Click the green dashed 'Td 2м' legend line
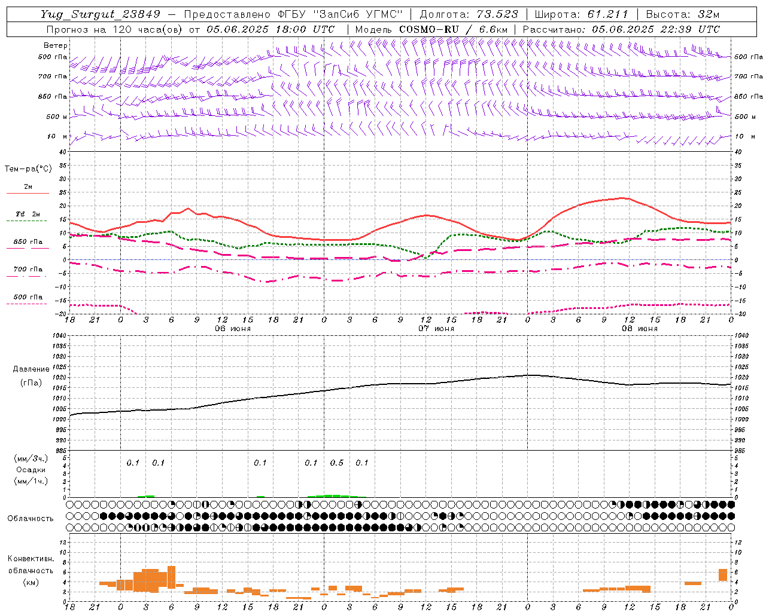Image resolution: width=766 pixels, height=612 pixels. pyautogui.click(x=26, y=221)
